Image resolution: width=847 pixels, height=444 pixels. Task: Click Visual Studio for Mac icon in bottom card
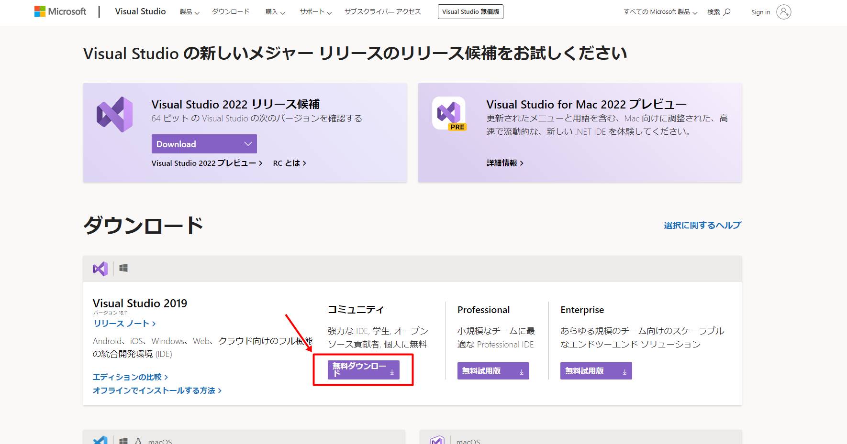(437, 440)
